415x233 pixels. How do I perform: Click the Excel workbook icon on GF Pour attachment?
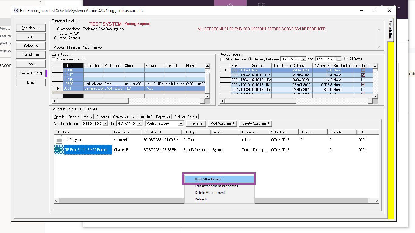(59, 149)
